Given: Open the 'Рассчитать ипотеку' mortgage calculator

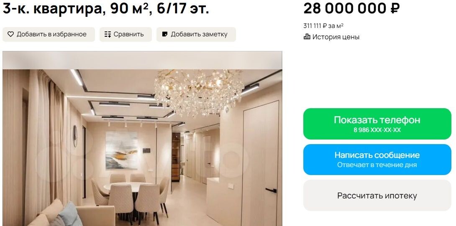Looking at the screenshot, I should [377, 195].
